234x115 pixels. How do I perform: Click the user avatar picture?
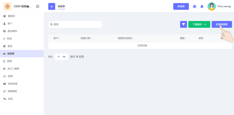coord(212,6)
